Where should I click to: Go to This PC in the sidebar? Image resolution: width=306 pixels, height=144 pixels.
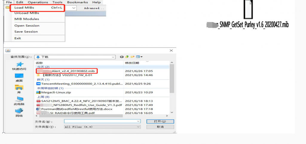tap(19, 100)
